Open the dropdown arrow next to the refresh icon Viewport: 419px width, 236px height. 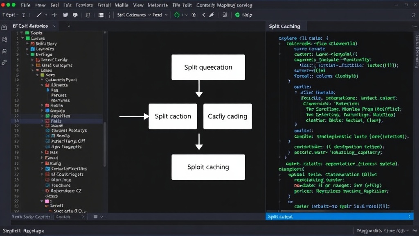pyautogui.click(x=186, y=15)
